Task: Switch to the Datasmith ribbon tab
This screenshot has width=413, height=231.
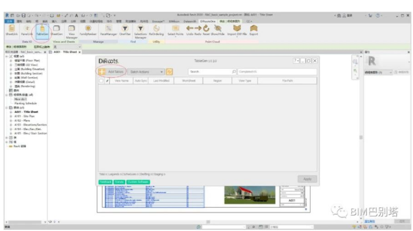Action: [x=189, y=21]
